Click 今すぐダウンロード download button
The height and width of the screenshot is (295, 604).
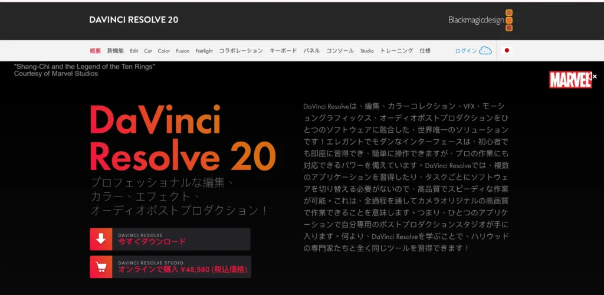click(x=170, y=239)
